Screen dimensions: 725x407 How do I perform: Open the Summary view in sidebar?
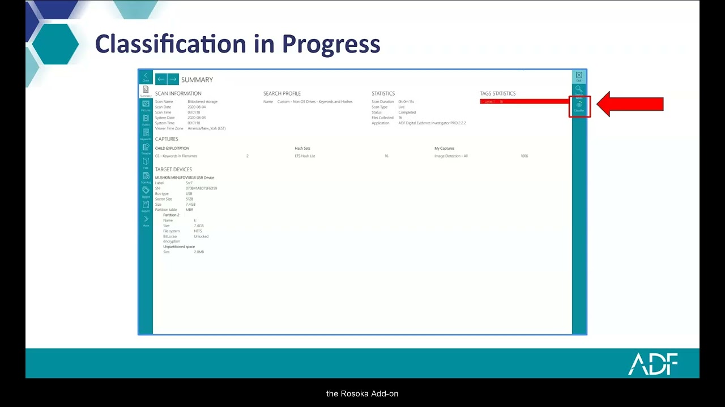(146, 91)
